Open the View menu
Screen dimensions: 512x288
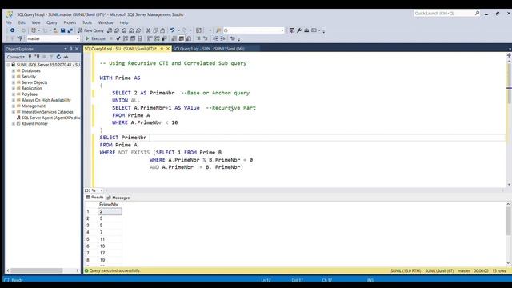coord(36,22)
